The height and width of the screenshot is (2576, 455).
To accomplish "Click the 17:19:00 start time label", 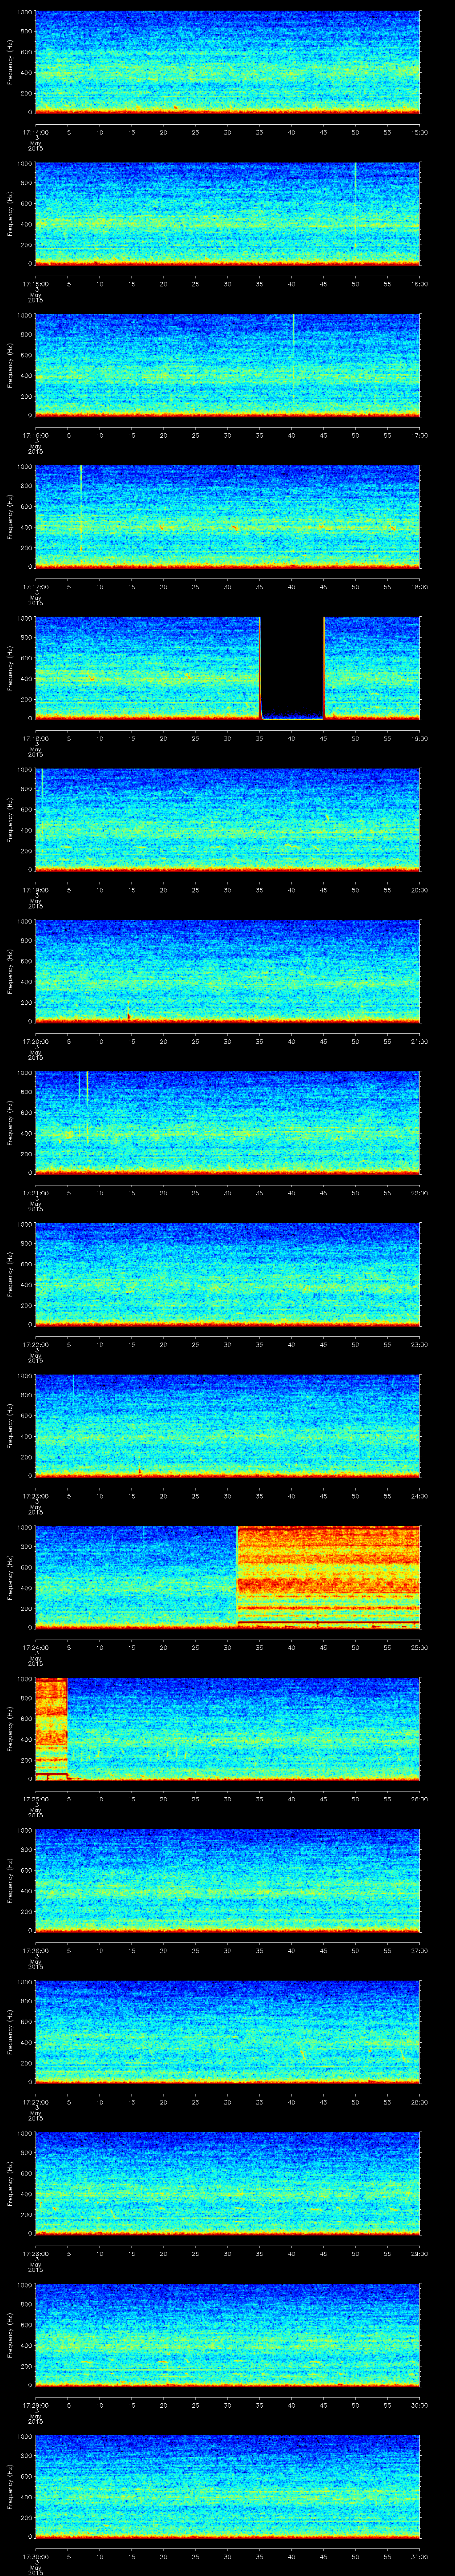I will pos(35,890).
